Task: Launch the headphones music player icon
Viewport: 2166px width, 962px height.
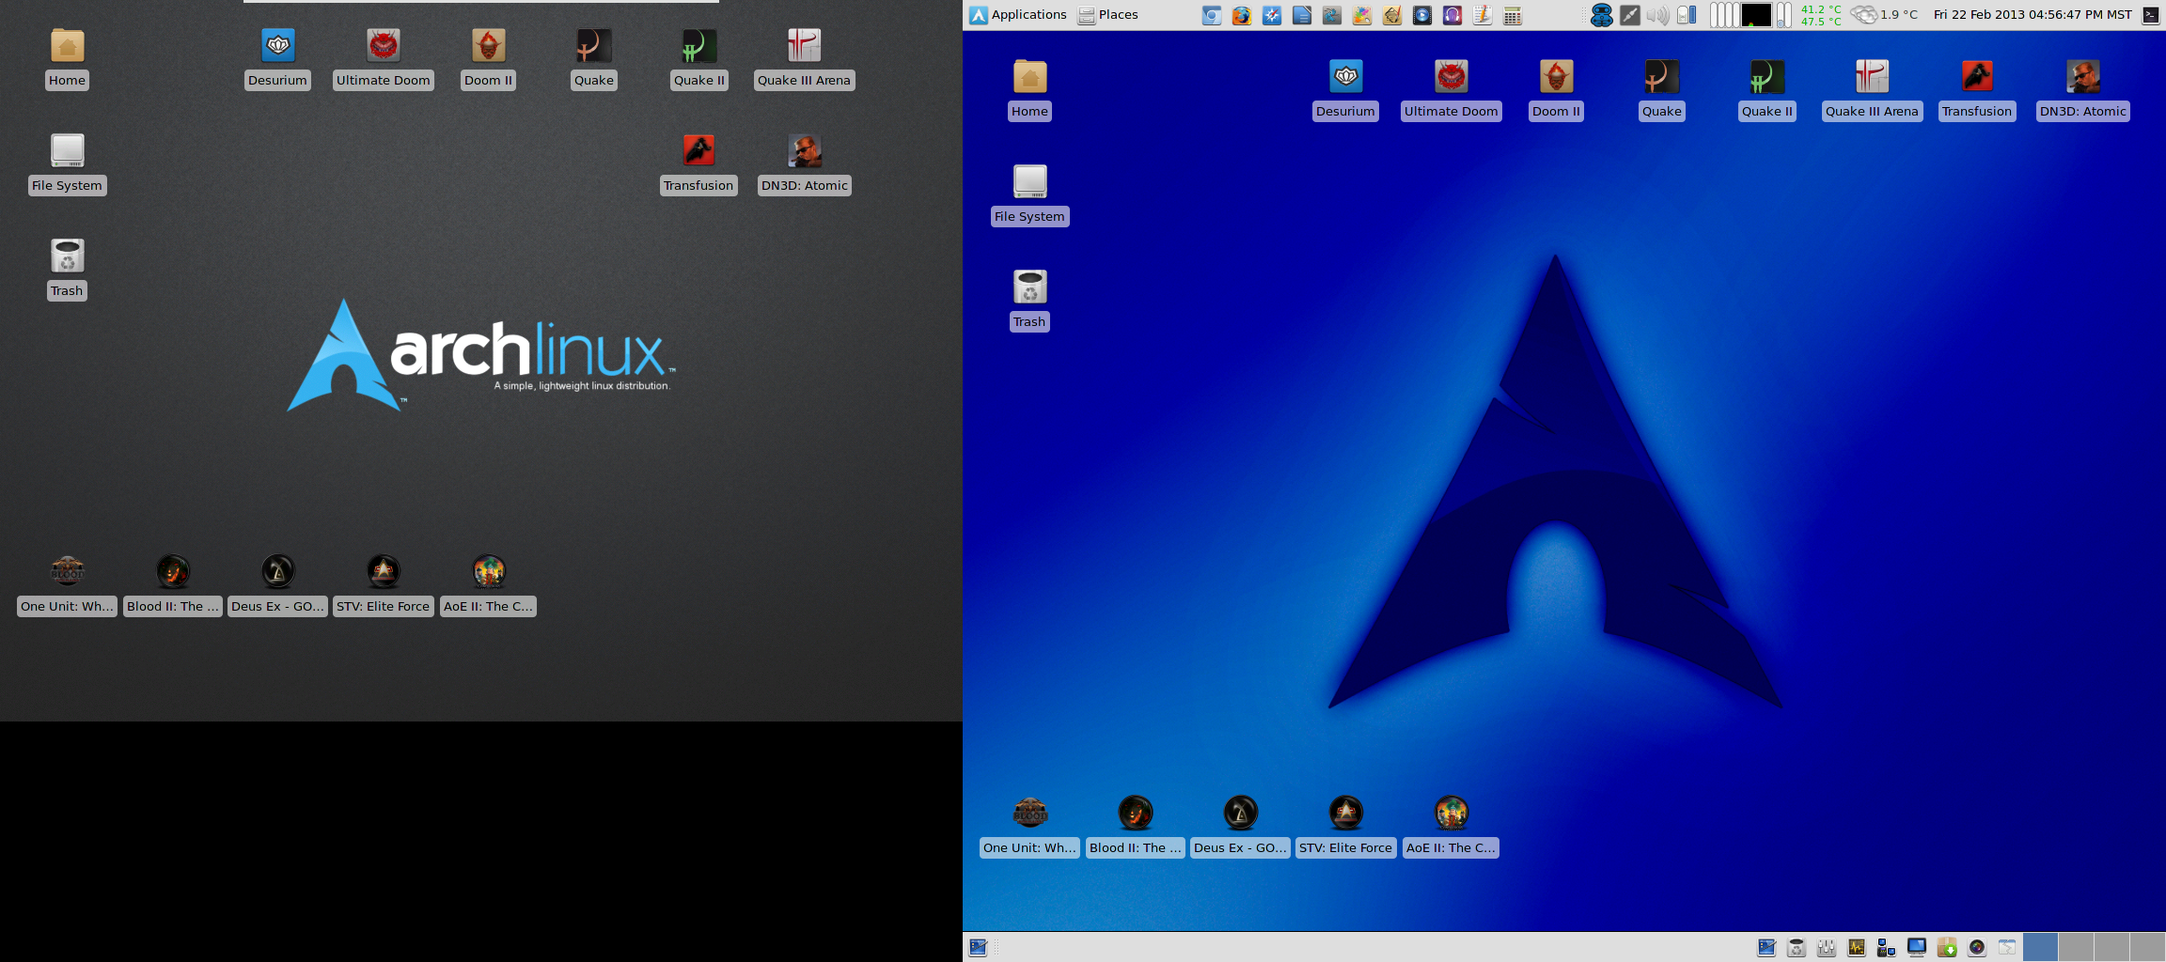Action: tap(1452, 15)
